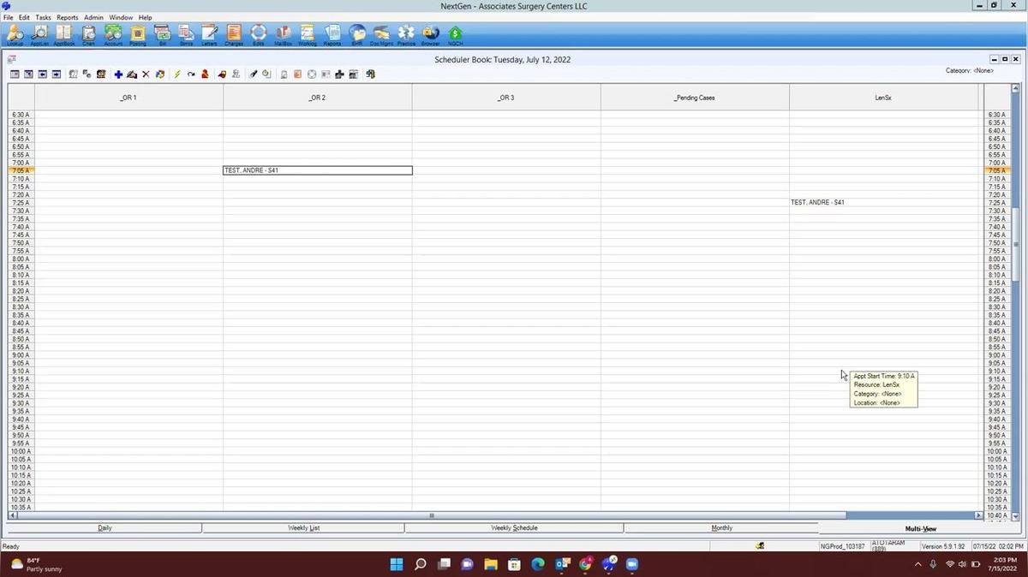Viewport: 1028px width, 577px height.
Task: Open the NGCH dollar-sign icon
Action: click(455, 34)
